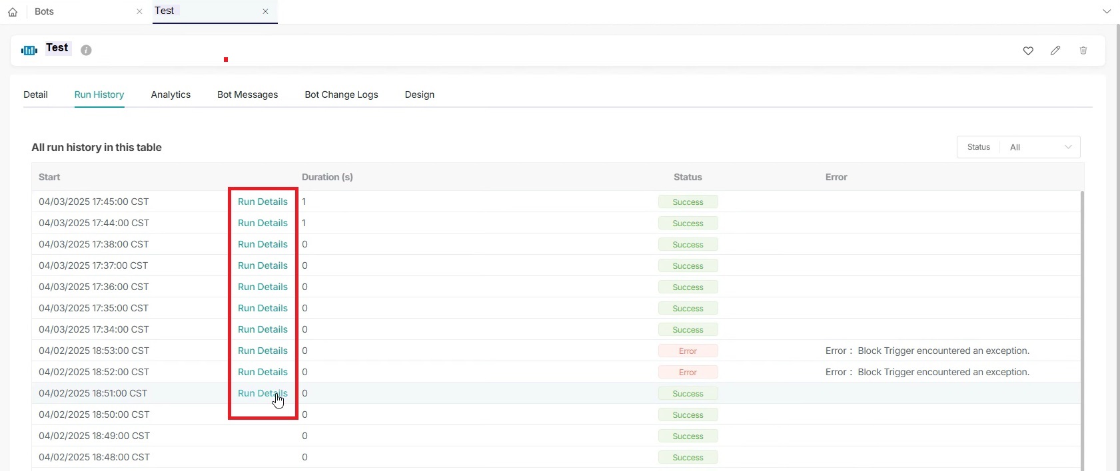Go to the Bot Change Logs tab
This screenshot has width=1120, height=471.
pyautogui.click(x=341, y=94)
